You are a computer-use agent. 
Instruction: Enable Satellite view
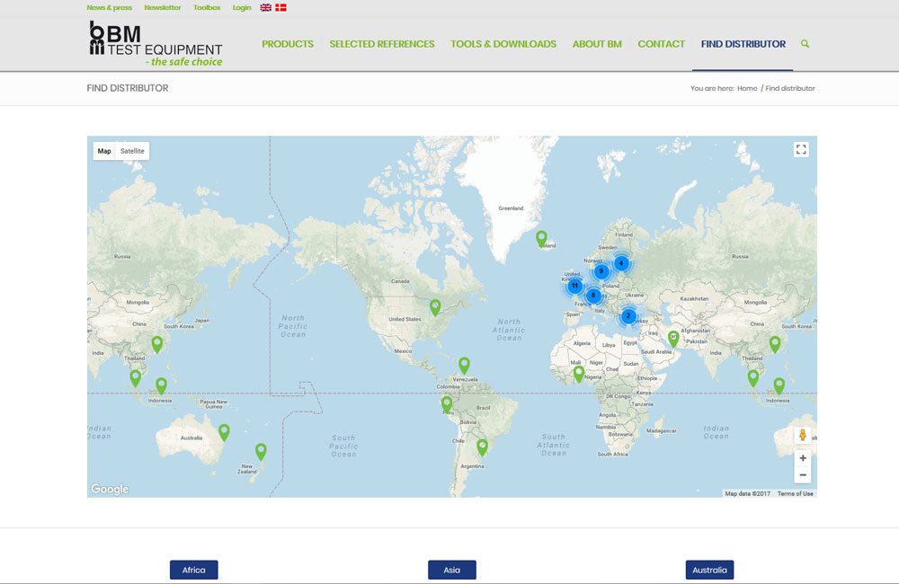click(131, 150)
